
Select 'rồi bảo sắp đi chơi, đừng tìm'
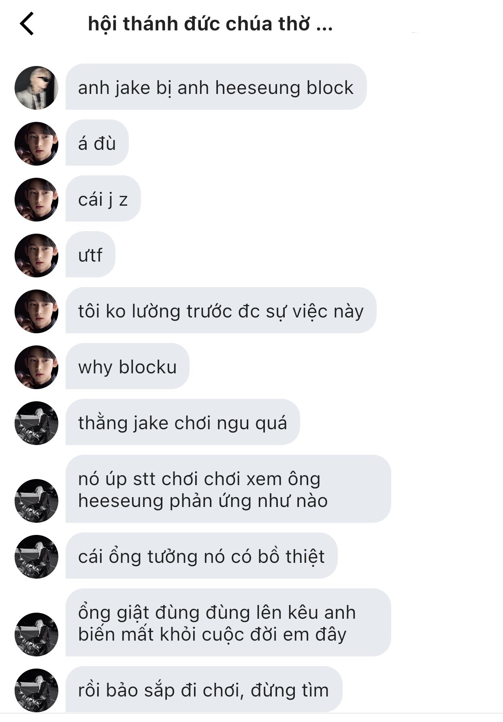[204, 689]
